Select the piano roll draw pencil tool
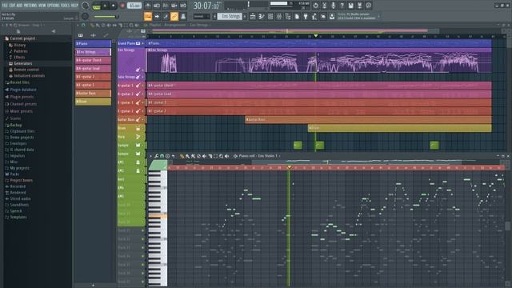This screenshot has height=288, width=512. tap(182, 156)
